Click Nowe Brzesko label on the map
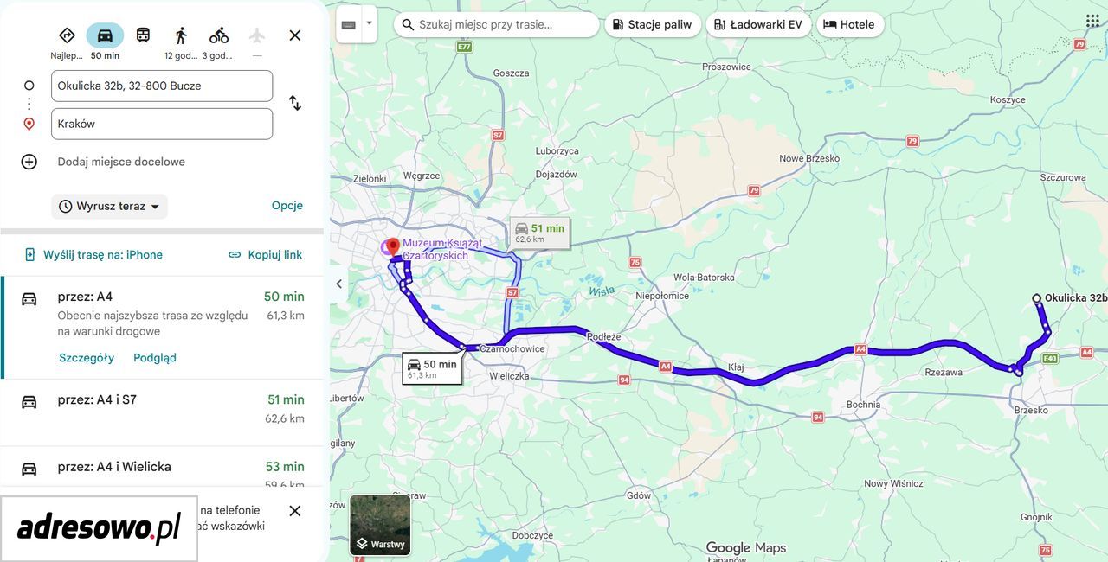 809,159
